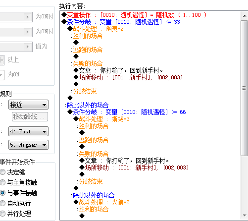Click the scrollbar down arrow
The image size is (248, 221).
245,216
